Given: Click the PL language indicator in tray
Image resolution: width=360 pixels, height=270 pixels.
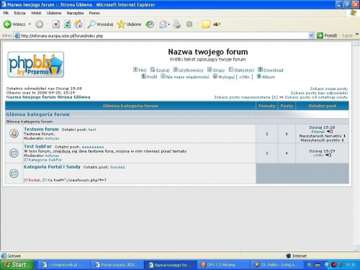Looking at the screenshot, I should coord(310,265).
